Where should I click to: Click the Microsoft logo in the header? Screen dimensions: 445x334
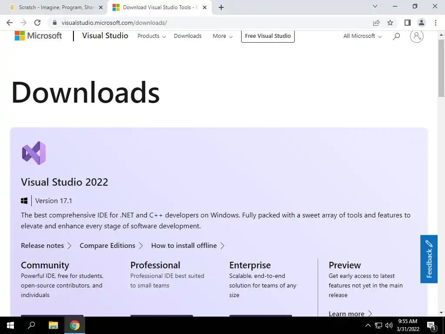(x=38, y=36)
